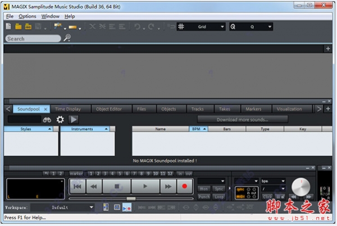Click the Open file folder icon
The height and width of the screenshot is (226, 337).
(x=18, y=26)
